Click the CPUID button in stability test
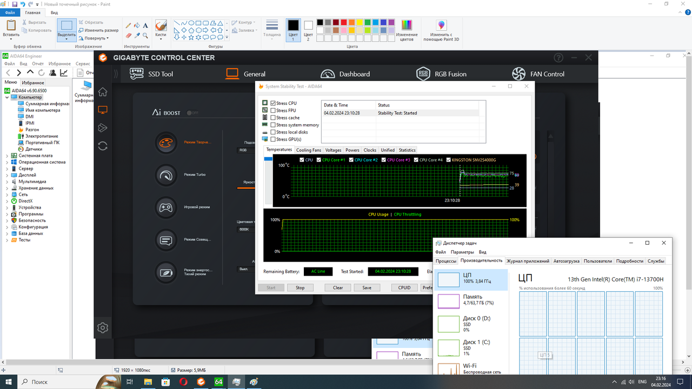 click(x=404, y=287)
